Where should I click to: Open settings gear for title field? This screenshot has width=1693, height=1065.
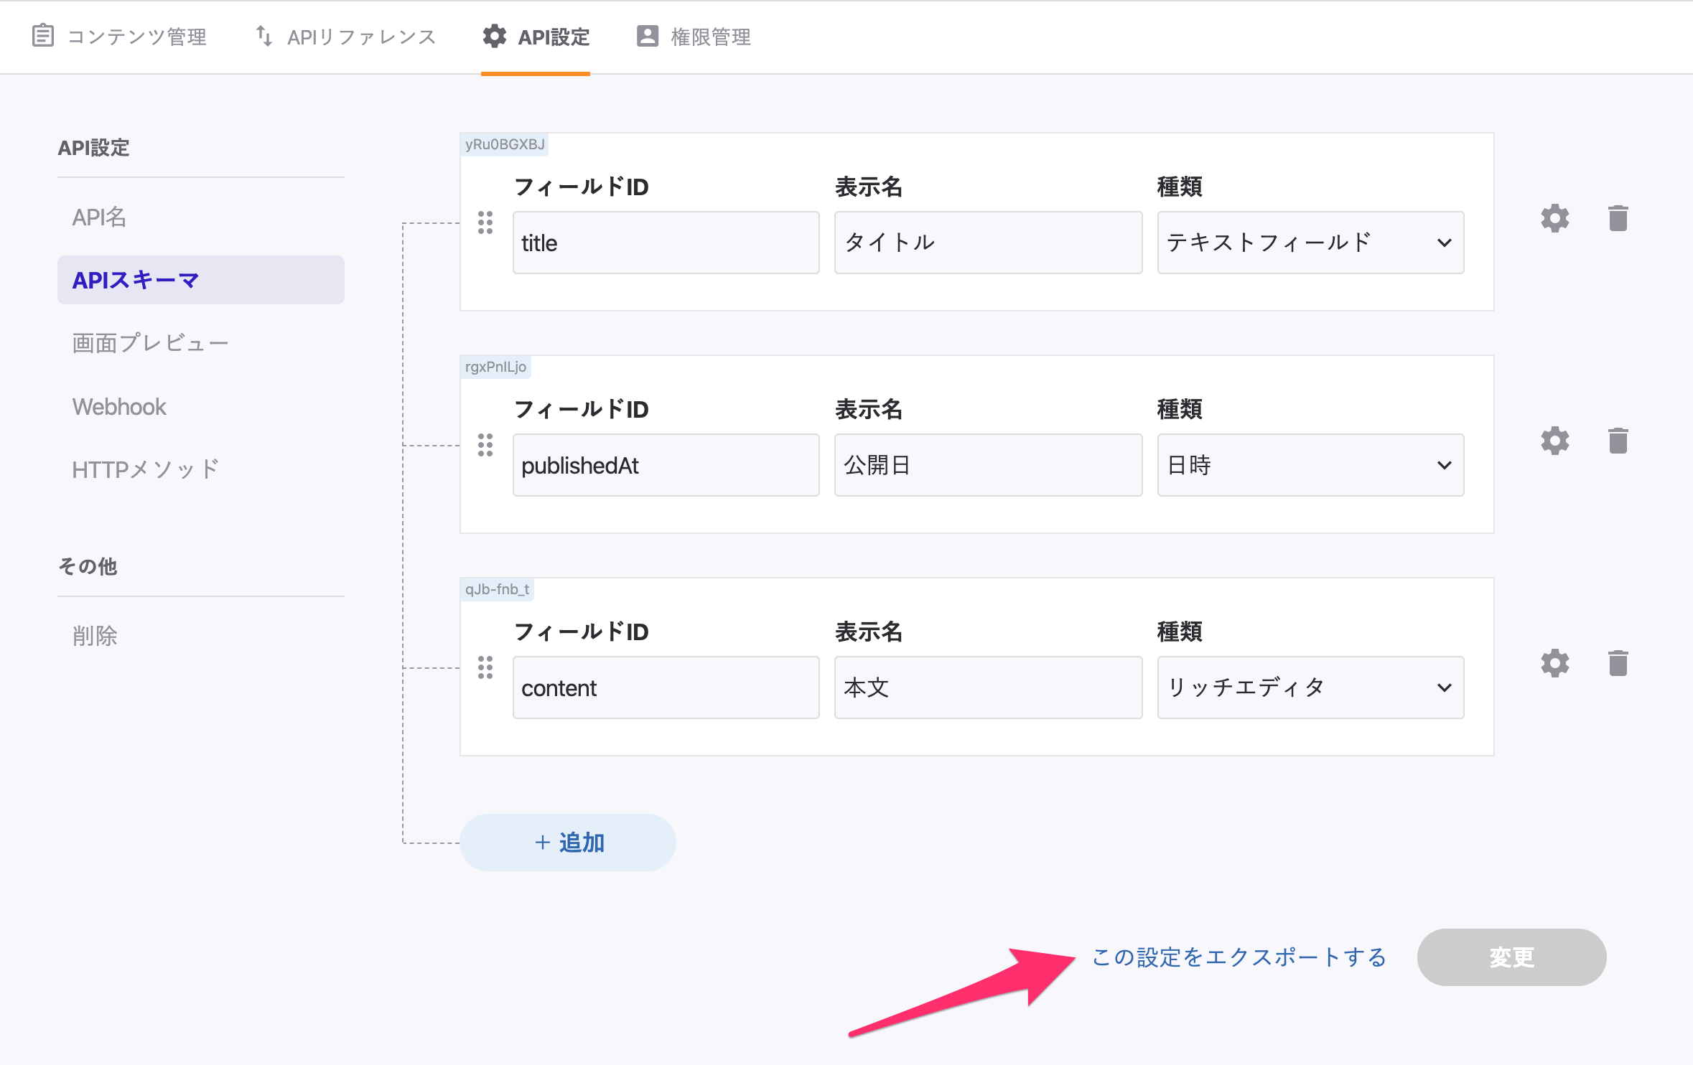tap(1554, 218)
